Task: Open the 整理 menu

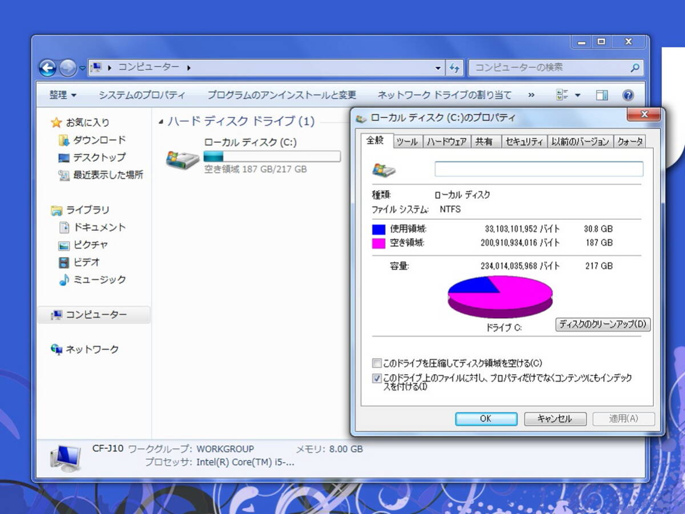Action: (62, 95)
